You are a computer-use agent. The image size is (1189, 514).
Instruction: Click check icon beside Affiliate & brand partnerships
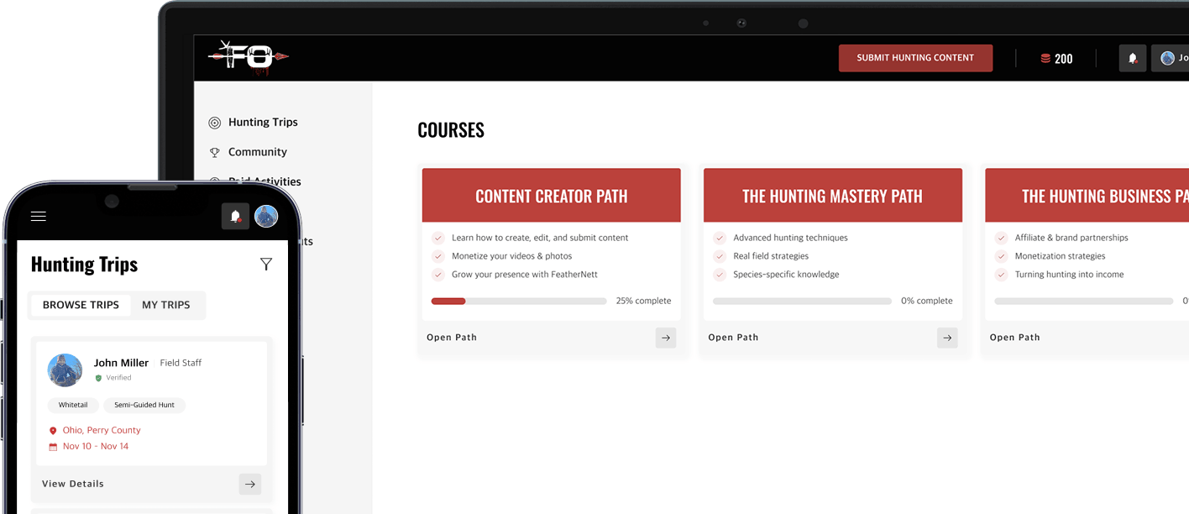1000,238
